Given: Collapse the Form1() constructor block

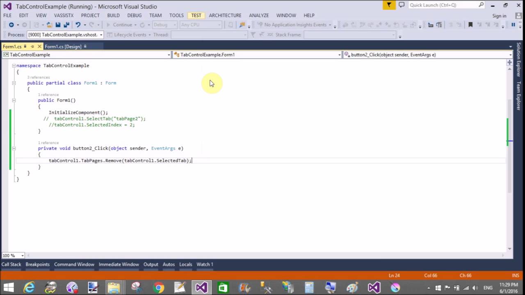Looking at the screenshot, I should click(x=14, y=100).
